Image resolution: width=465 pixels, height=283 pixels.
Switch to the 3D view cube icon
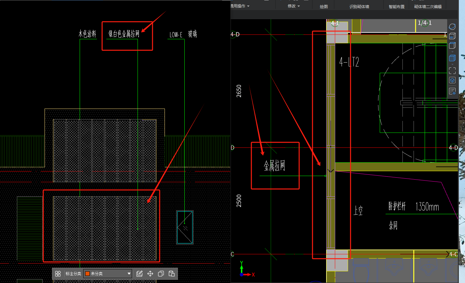[x=452, y=36]
